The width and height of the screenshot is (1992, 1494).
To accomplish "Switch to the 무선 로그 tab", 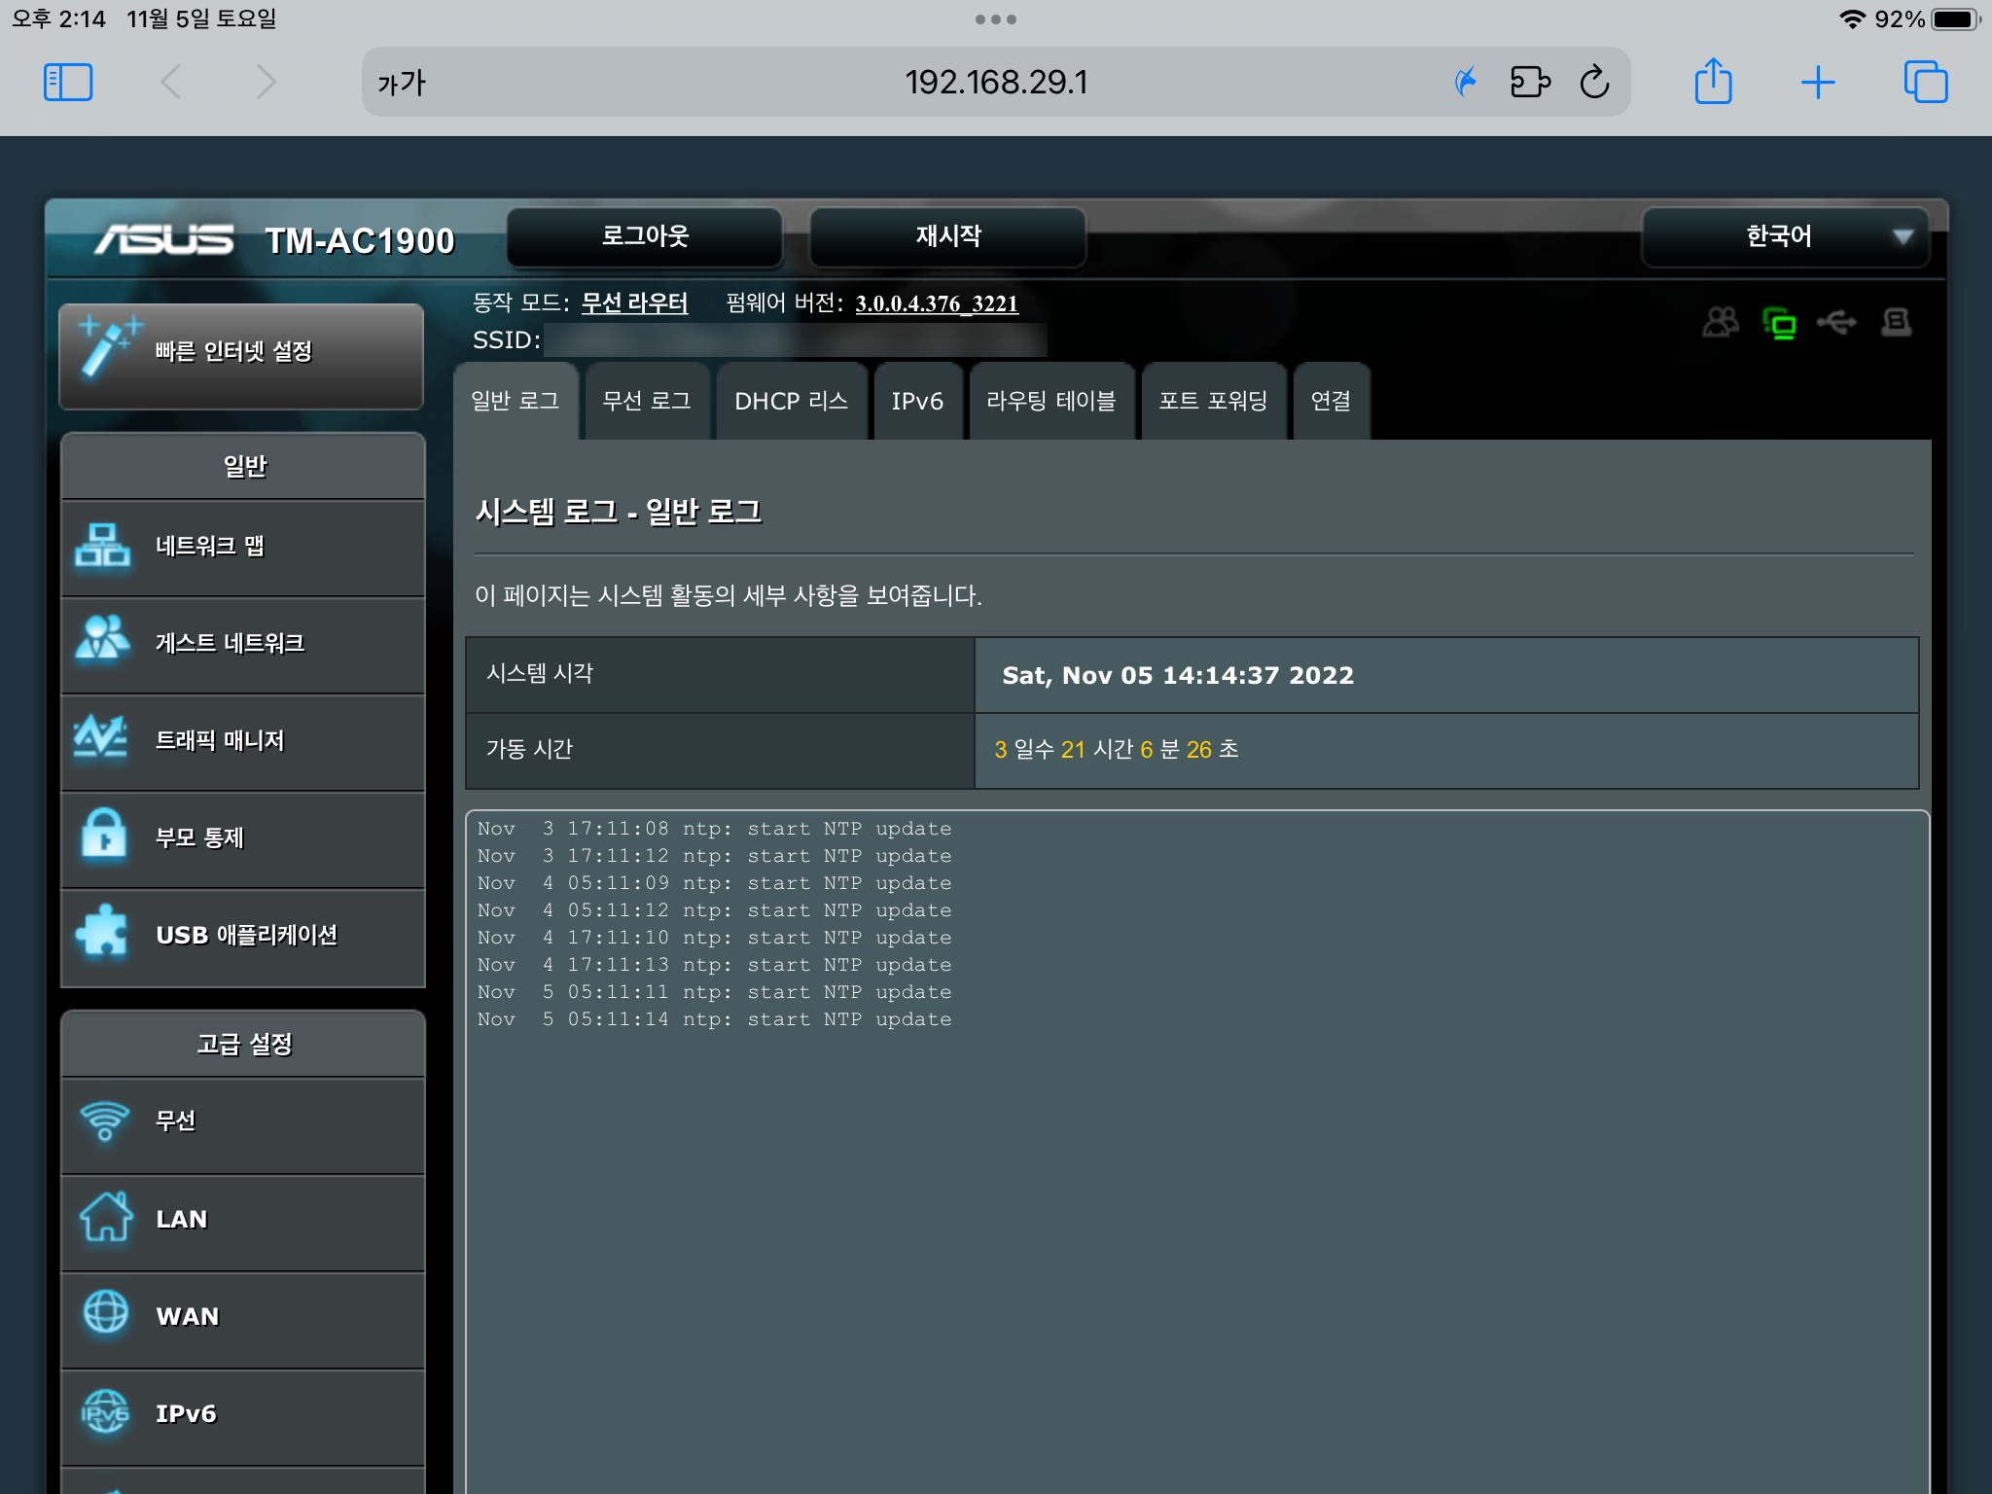I will (x=646, y=402).
